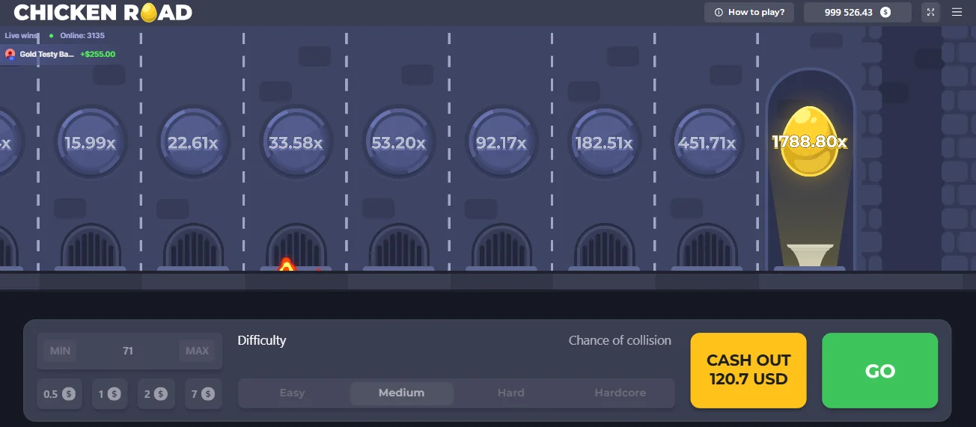Image resolution: width=976 pixels, height=427 pixels.
Task: Select Hardcore difficulty
Action: tap(620, 393)
